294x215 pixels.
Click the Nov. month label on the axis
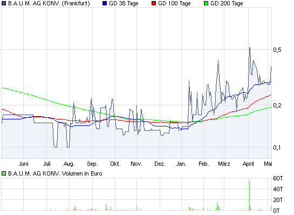(x=136, y=164)
